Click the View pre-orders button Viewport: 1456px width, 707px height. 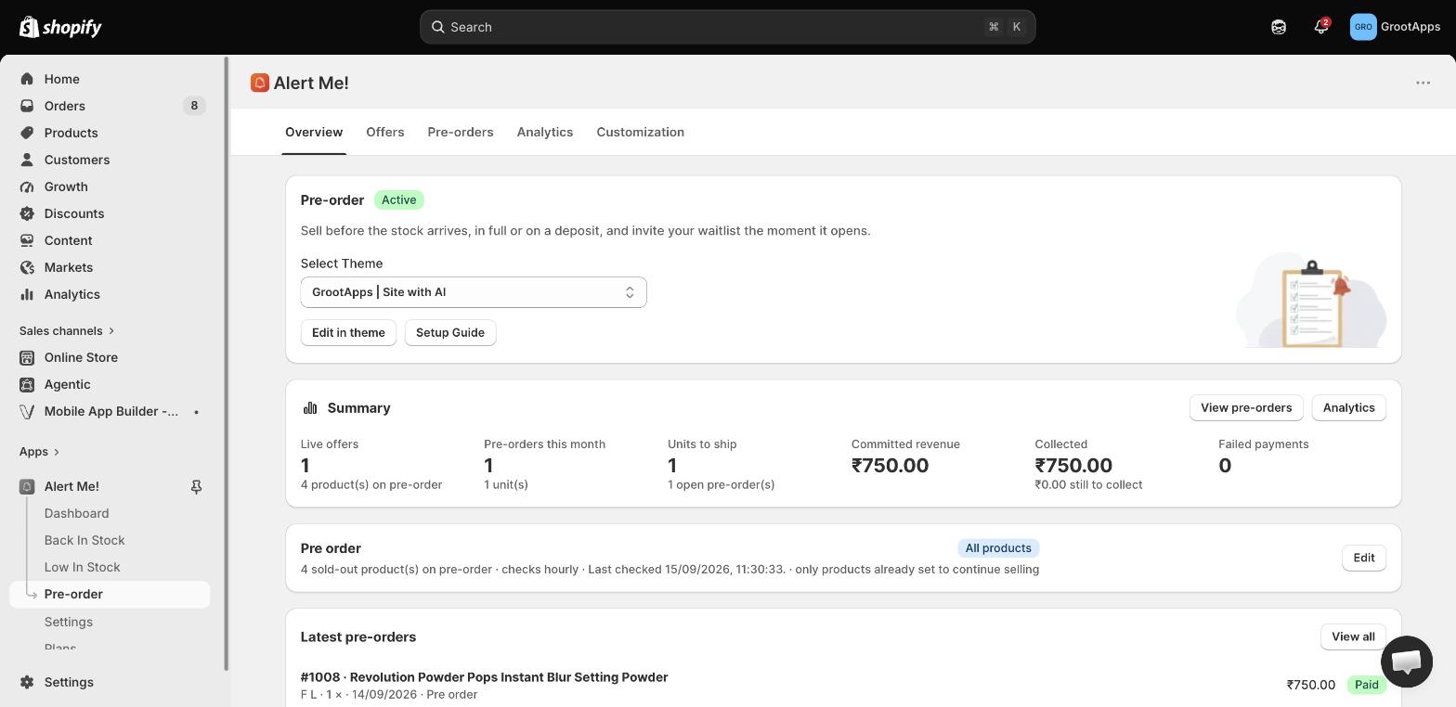coord(1246,408)
